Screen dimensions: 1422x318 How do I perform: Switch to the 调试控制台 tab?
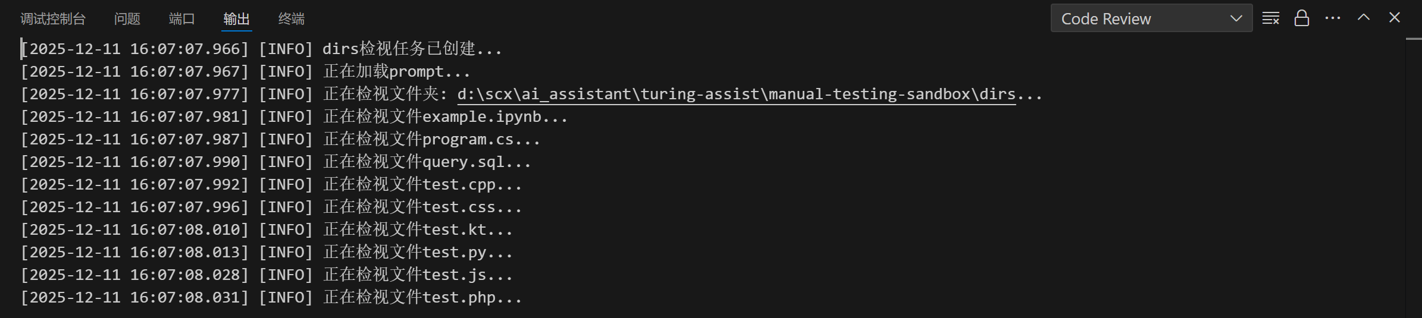(53, 19)
